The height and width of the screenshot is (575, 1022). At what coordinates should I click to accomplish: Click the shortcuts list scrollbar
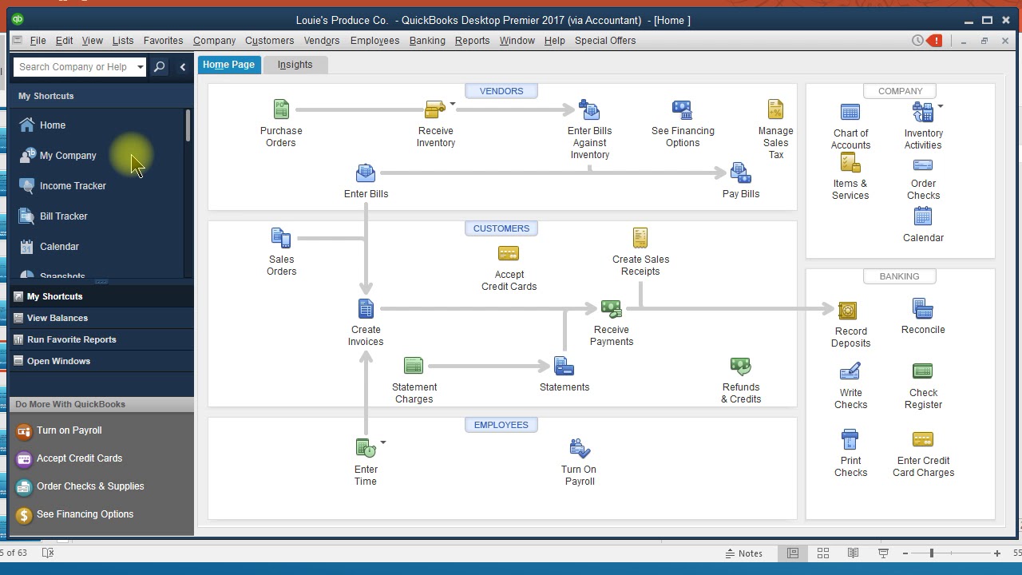pos(188,126)
